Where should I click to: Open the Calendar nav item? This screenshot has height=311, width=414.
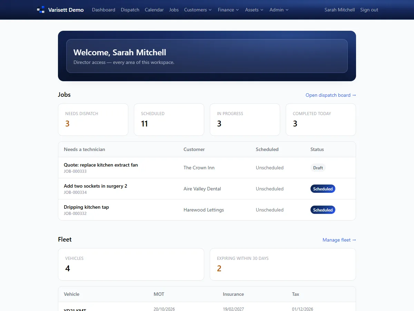pyautogui.click(x=154, y=10)
